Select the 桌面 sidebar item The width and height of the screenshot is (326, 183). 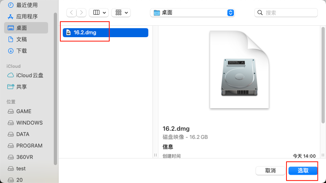pos(22,28)
